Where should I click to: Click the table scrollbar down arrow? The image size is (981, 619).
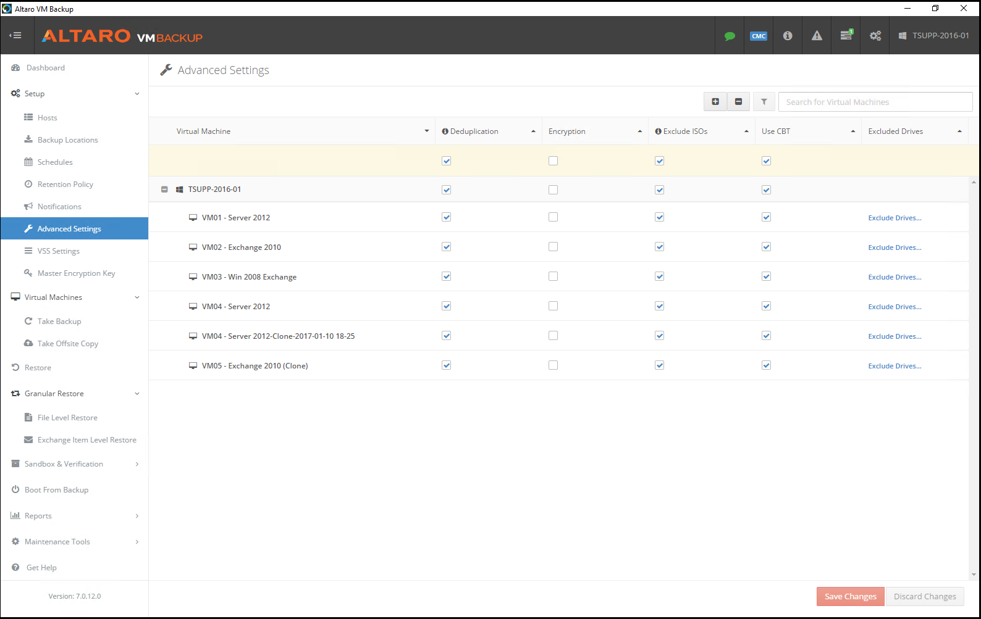tap(974, 575)
